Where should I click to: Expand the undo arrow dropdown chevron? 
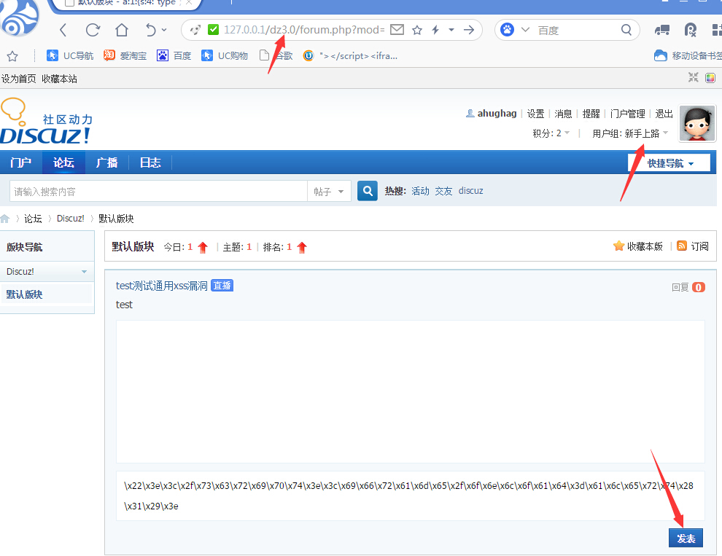coord(164,31)
